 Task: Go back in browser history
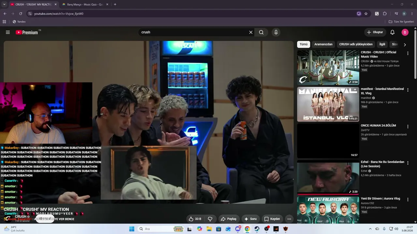pos(5,14)
